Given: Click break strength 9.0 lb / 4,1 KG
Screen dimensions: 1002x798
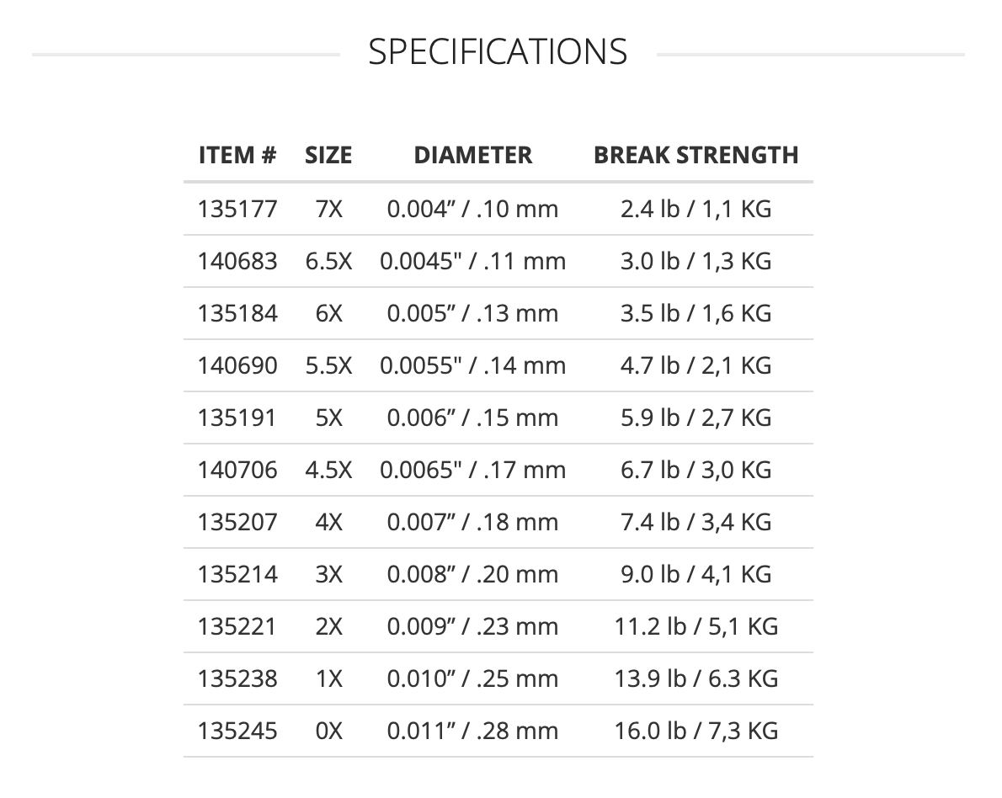Looking at the screenshot, I should [696, 574].
